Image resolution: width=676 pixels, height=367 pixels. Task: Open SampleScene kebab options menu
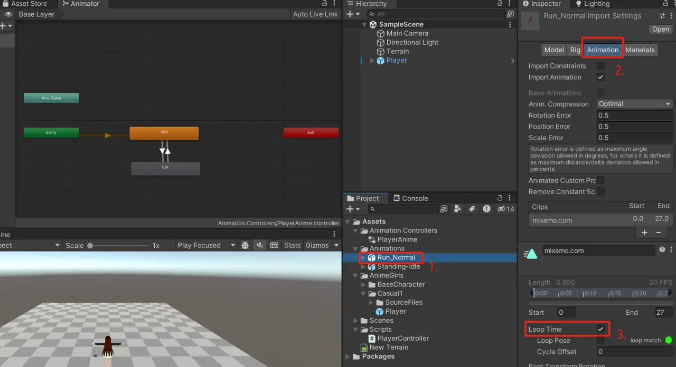pyautogui.click(x=510, y=24)
